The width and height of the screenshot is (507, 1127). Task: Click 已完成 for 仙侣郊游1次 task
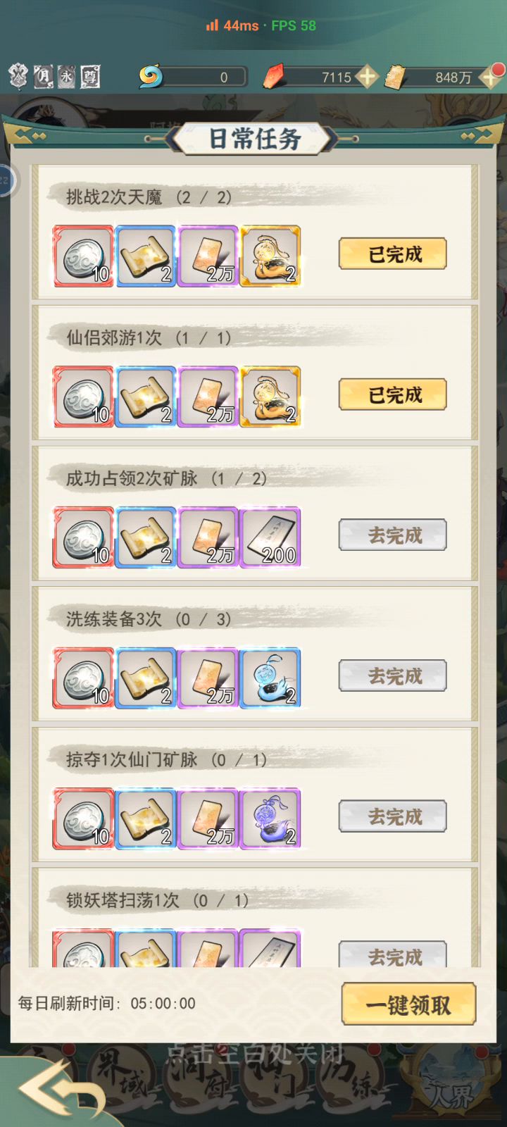393,394
